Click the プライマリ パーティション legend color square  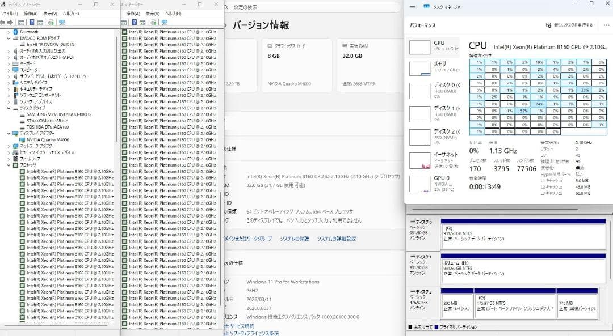tap(436, 327)
